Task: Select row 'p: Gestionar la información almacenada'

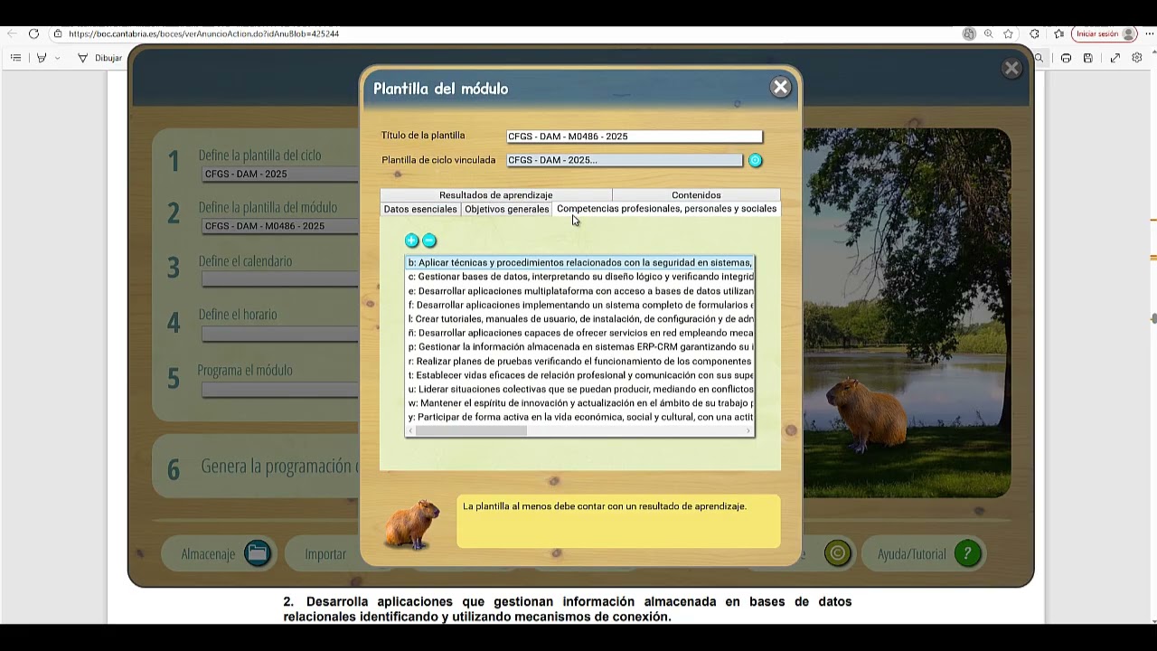Action: pos(579,347)
